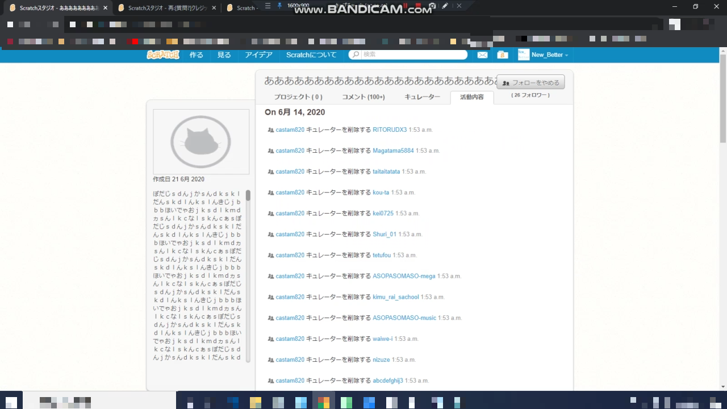Open the Bandicam bar menu icon
The height and width of the screenshot is (409, 727).
click(268, 6)
